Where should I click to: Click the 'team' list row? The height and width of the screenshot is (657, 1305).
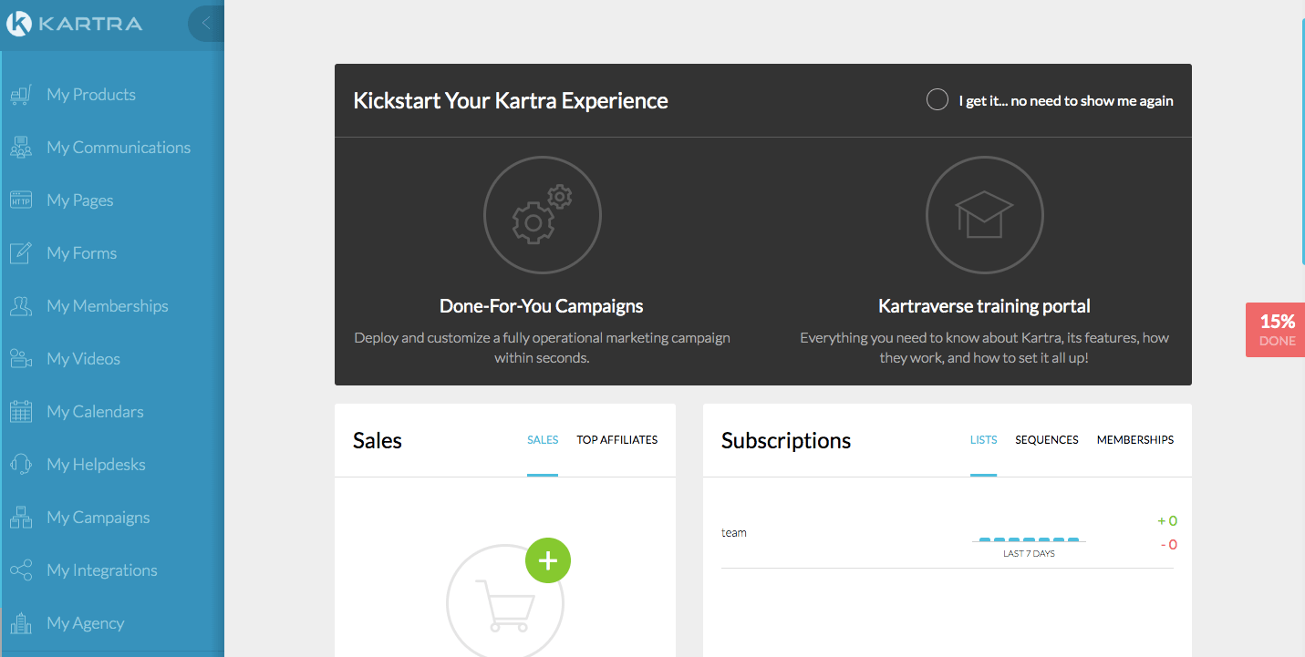948,533
